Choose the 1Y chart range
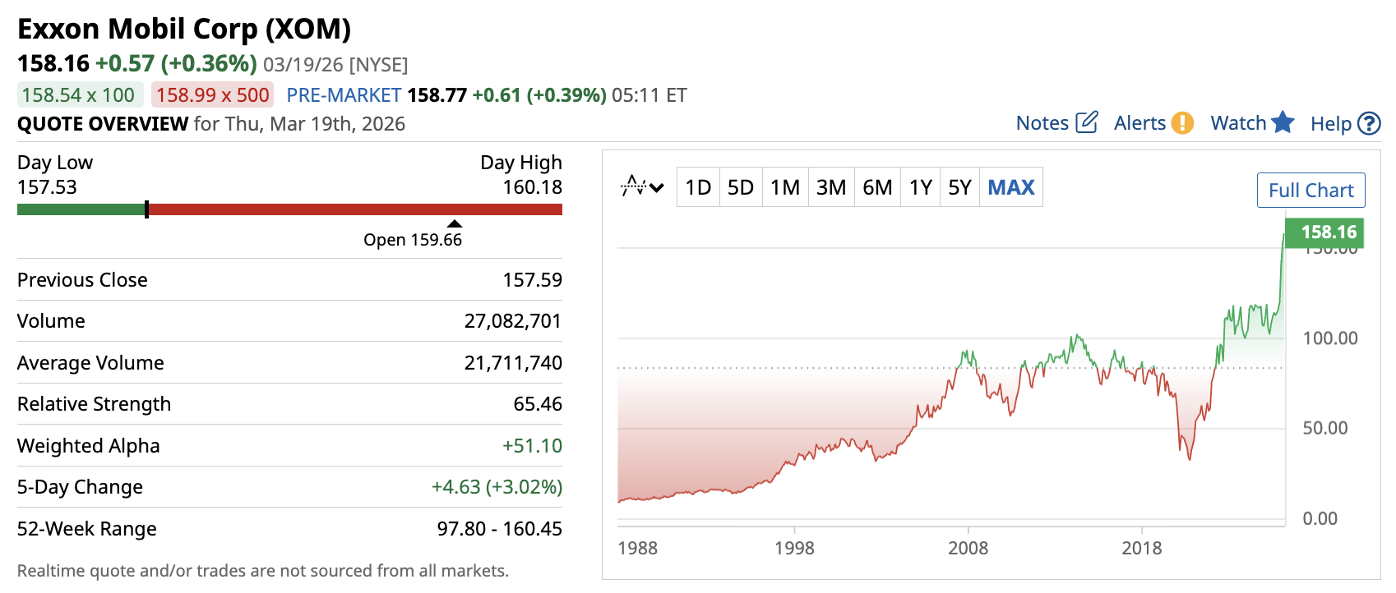The image size is (1396, 593). coord(921,187)
